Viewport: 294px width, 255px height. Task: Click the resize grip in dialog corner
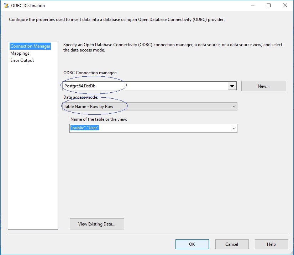pos(291,253)
